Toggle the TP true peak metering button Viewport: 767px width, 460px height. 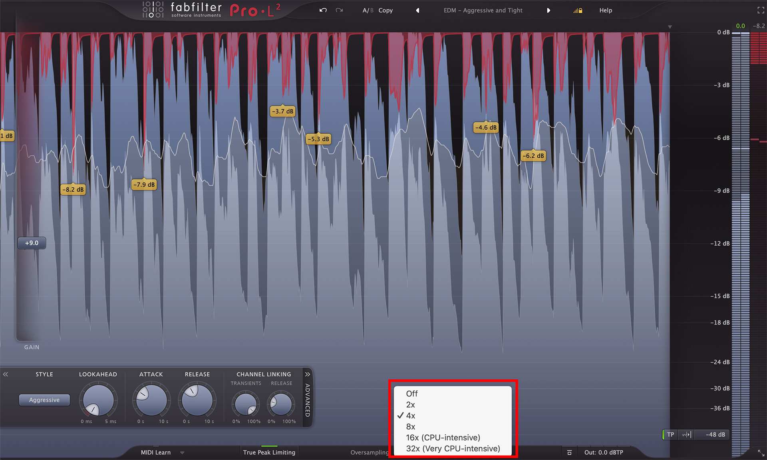(x=671, y=434)
